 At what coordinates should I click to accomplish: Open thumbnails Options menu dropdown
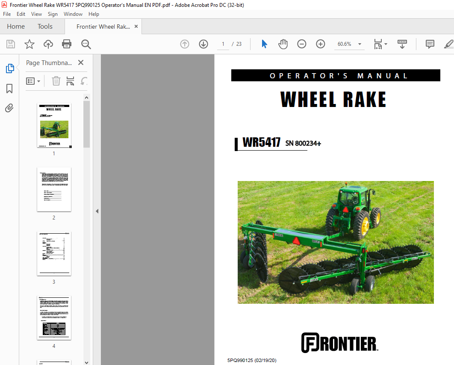[33, 81]
